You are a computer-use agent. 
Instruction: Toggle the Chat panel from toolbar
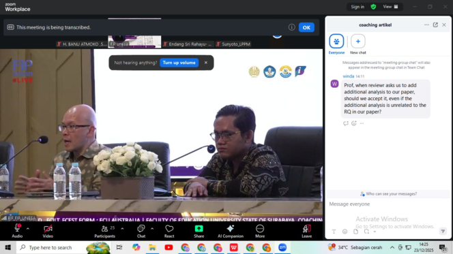click(141, 231)
